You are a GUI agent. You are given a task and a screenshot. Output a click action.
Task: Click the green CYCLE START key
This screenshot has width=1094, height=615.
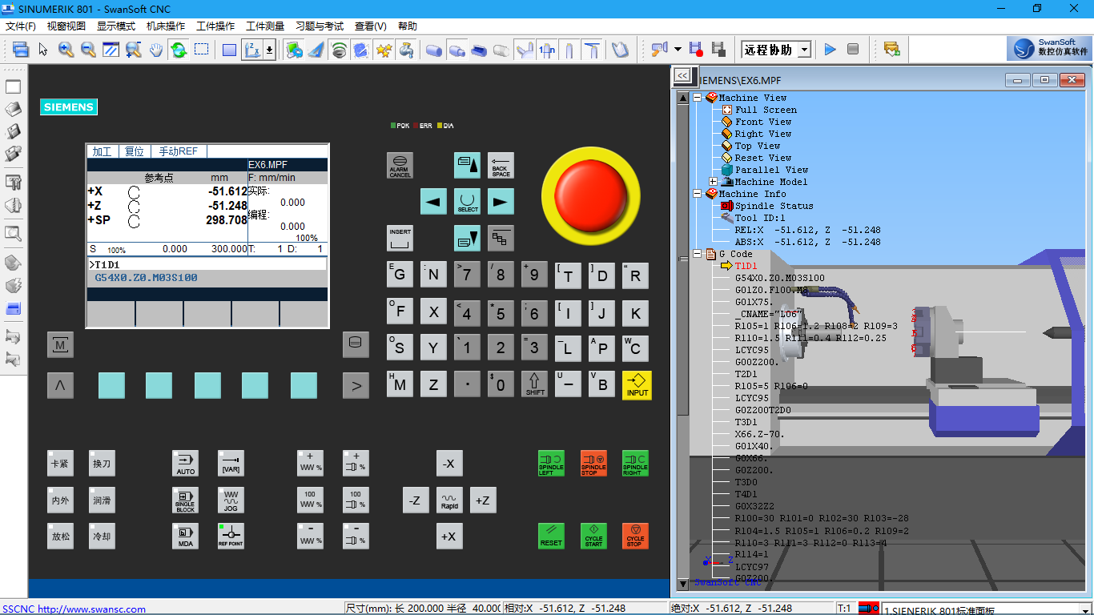coord(593,536)
